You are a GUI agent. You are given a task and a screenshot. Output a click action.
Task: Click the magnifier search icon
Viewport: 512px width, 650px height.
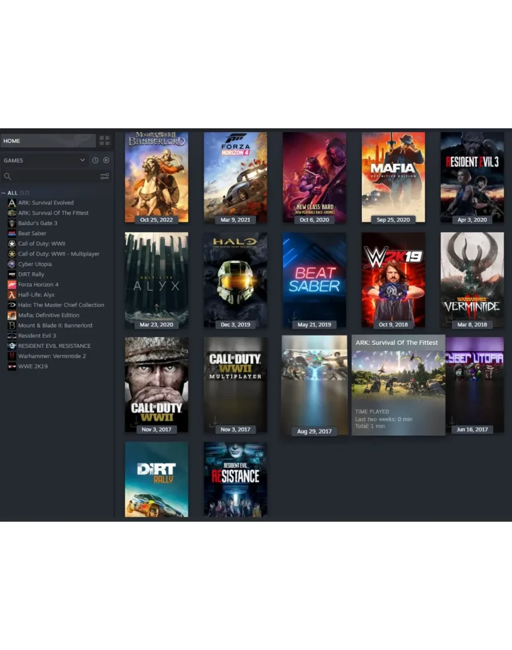[x=7, y=177]
